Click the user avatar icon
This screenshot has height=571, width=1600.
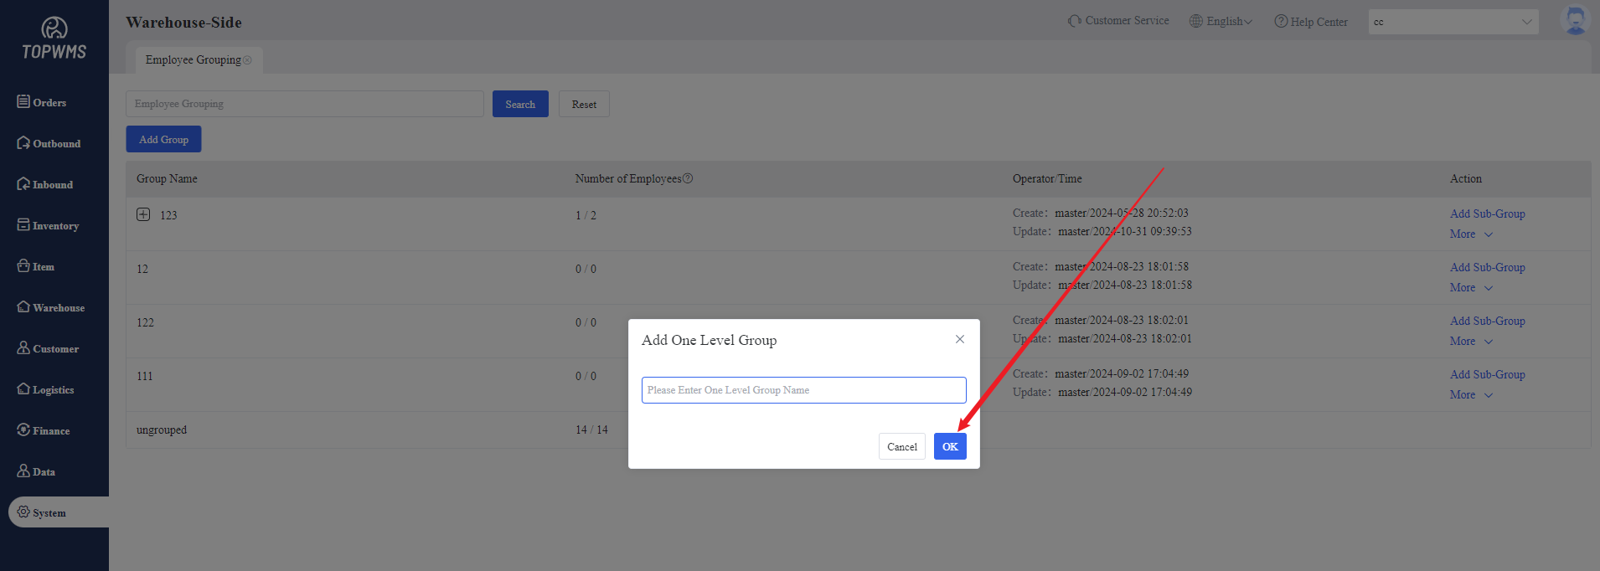1575,20
